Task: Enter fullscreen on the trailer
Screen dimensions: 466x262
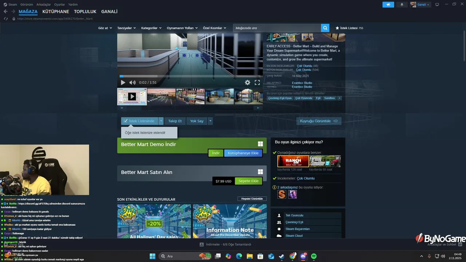Action: tap(257, 83)
